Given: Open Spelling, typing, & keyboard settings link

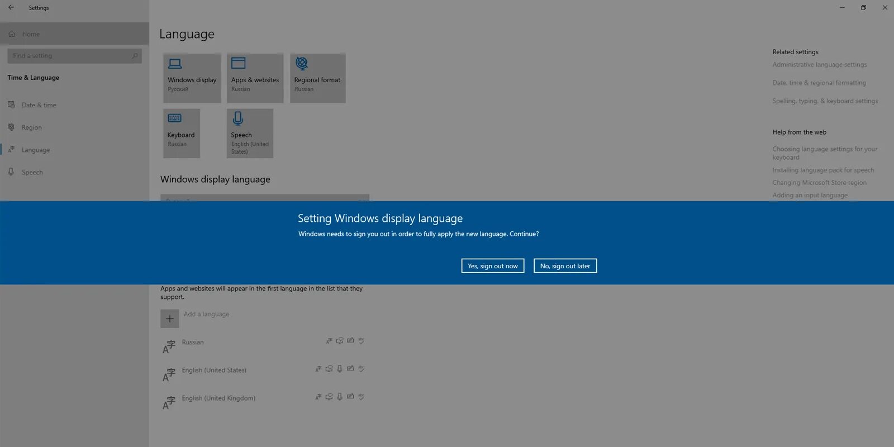Looking at the screenshot, I should [825, 101].
